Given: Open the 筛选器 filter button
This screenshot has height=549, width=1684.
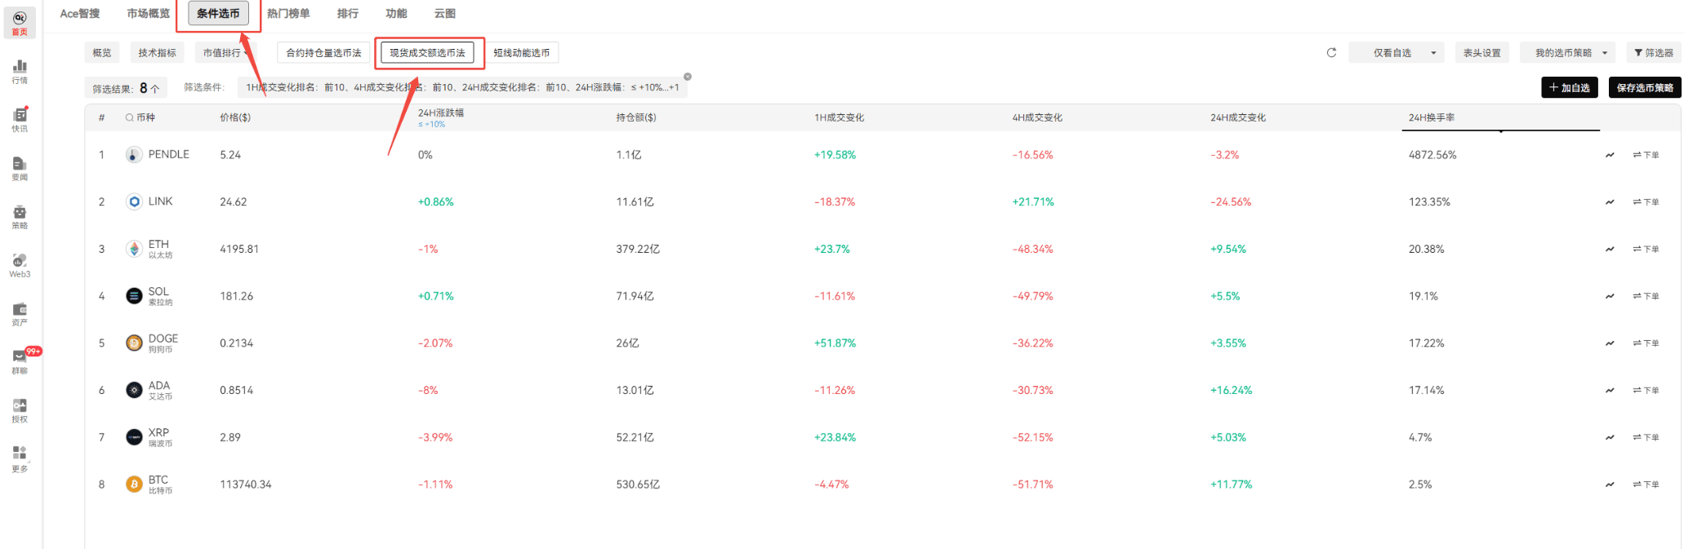Looking at the screenshot, I should pyautogui.click(x=1654, y=53).
